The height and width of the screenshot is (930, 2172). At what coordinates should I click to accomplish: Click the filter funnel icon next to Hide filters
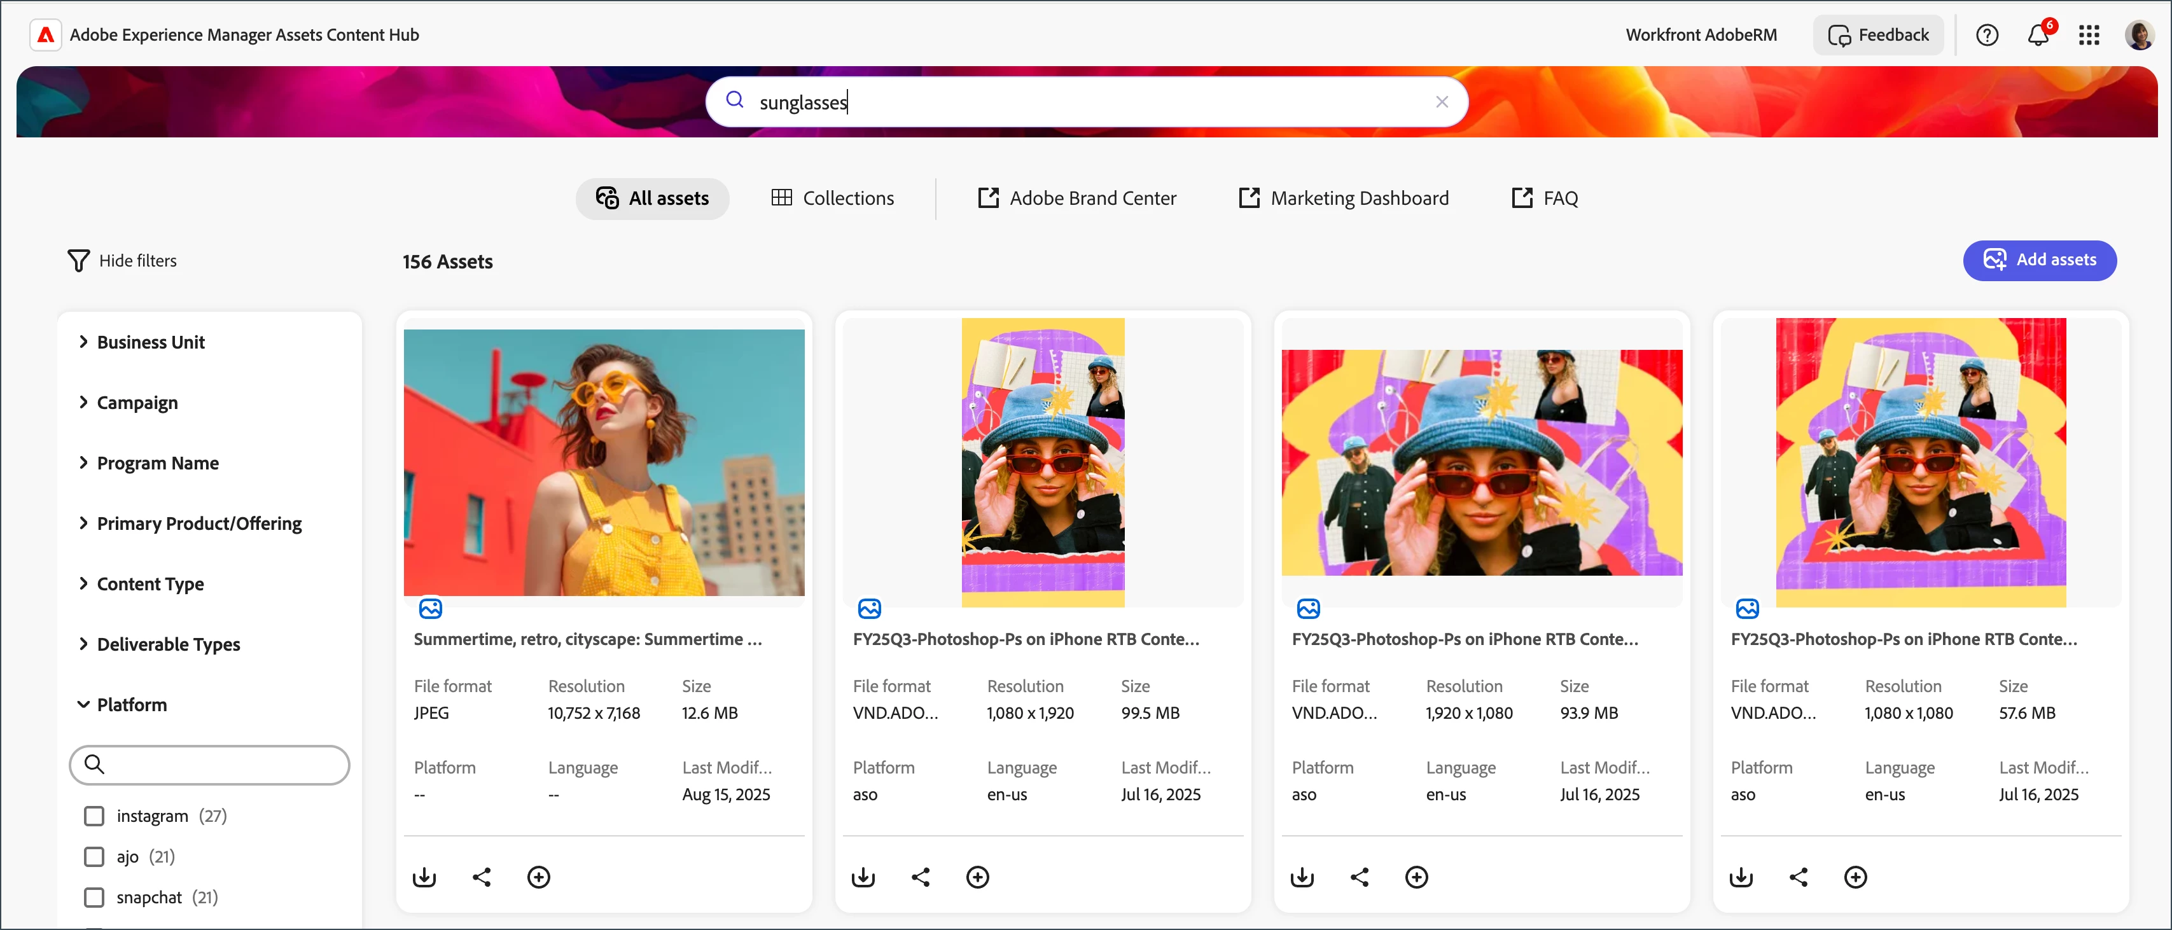pyautogui.click(x=78, y=261)
